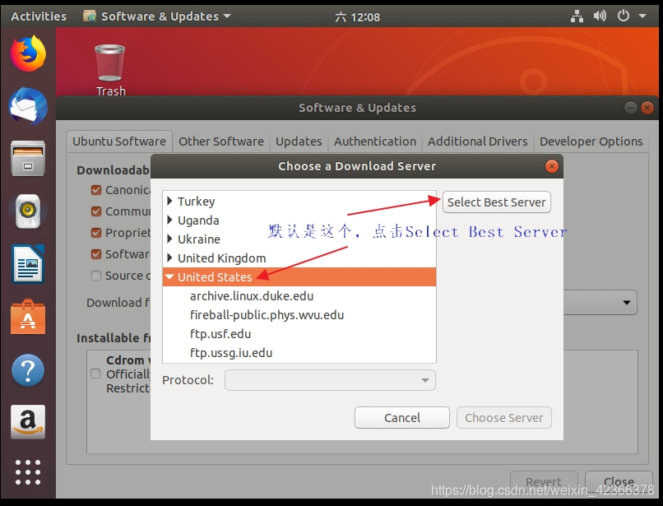
Task: Enable the Cdrom Officially supported checkbox
Action: pos(95,374)
